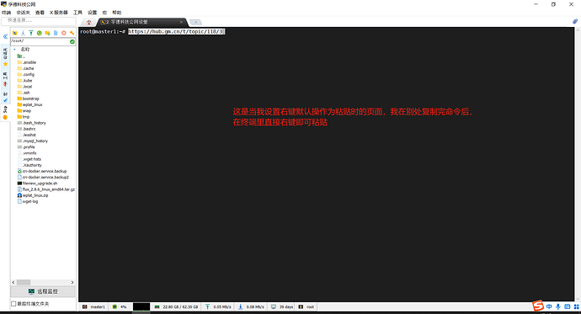Select the ieplat_linux.zip file

pos(33,195)
